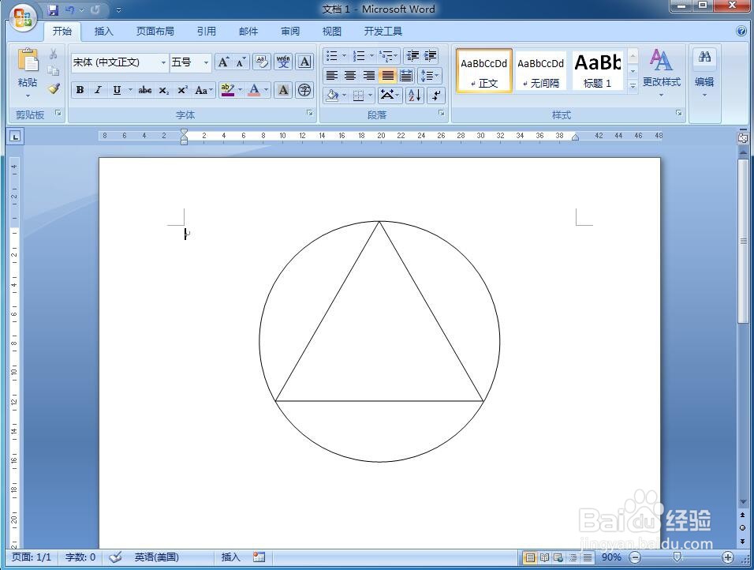754x570 pixels.
Task: Align text to the left
Action: (x=332, y=76)
